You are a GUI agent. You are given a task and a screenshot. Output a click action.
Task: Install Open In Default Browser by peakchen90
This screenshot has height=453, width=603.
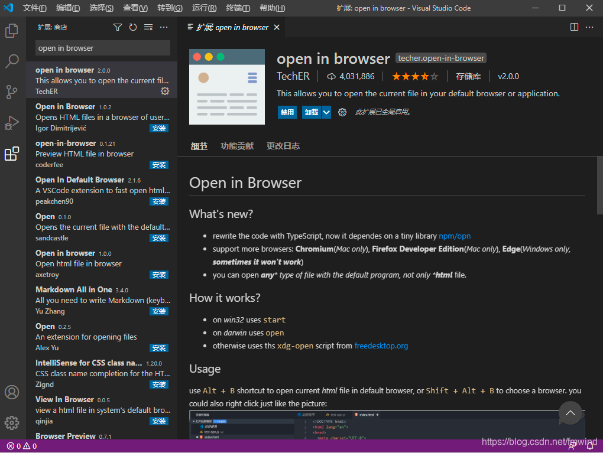click(159, 201)
